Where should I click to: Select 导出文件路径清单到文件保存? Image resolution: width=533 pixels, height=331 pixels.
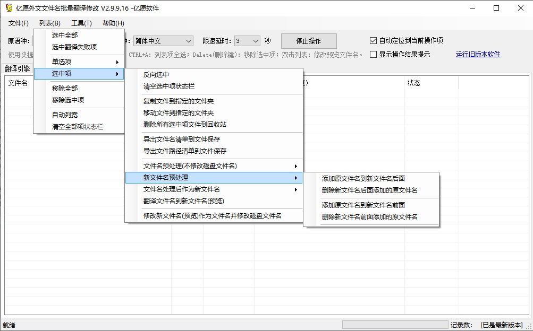(214, 151)
